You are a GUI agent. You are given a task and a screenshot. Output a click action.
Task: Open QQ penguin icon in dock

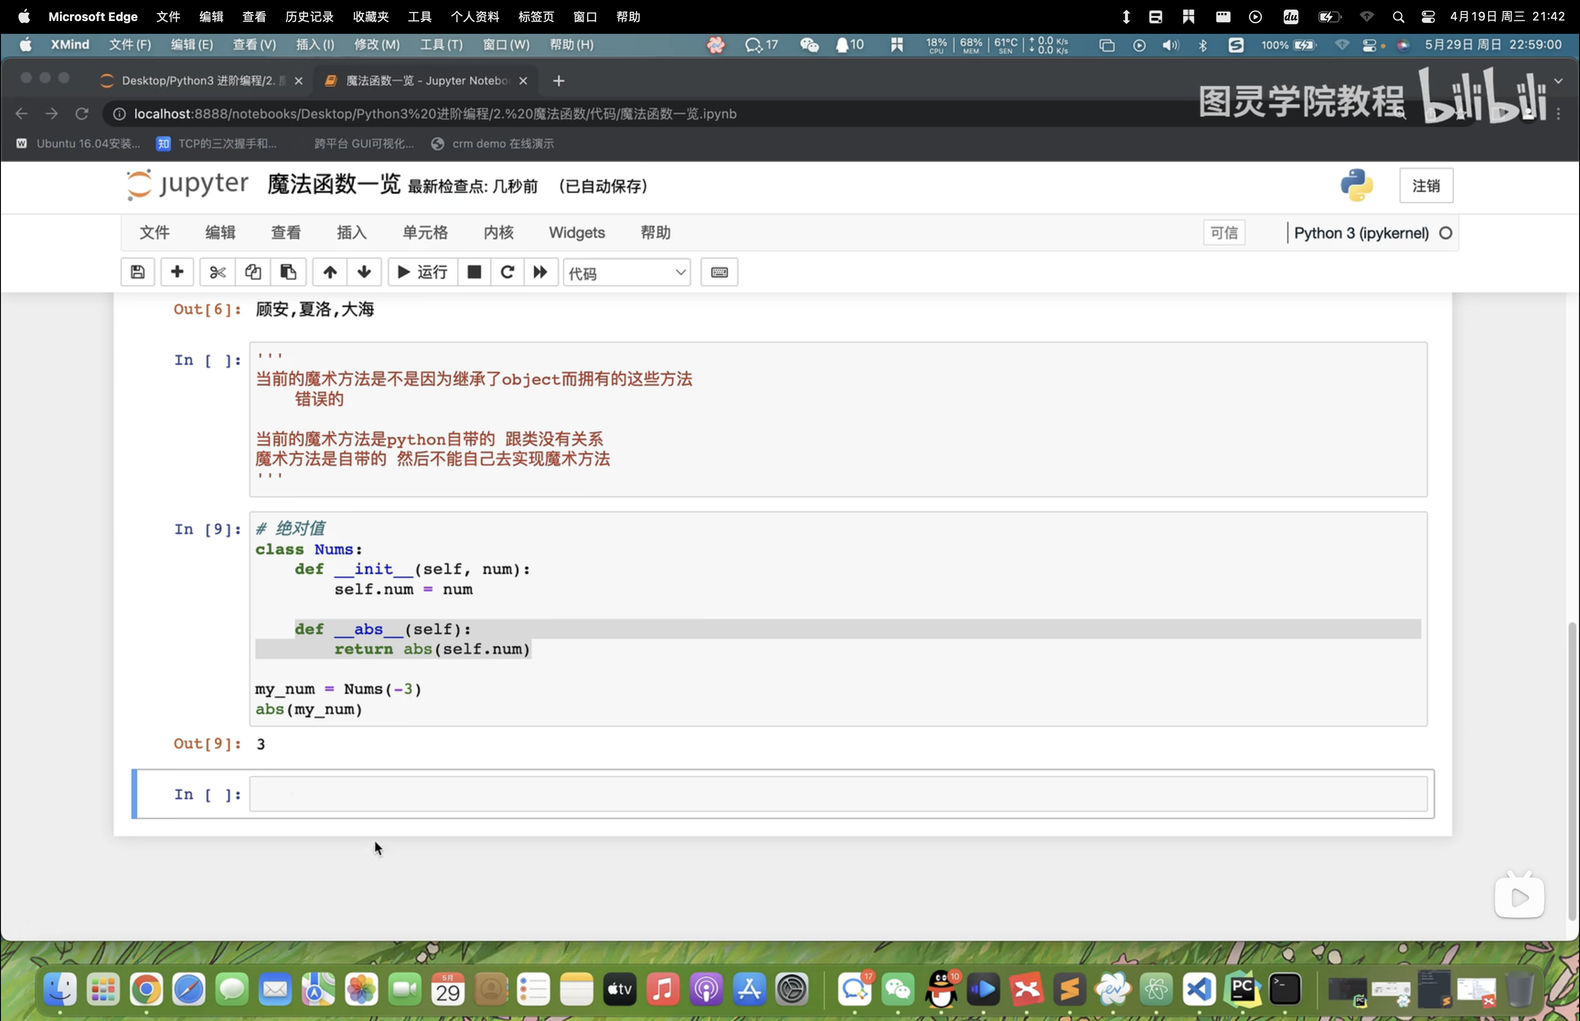(941, 990)
